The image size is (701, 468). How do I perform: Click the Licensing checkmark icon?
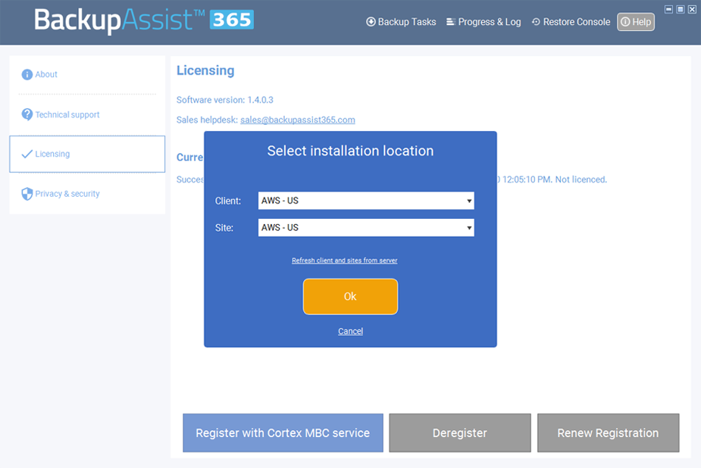click(x=27, y=154)
